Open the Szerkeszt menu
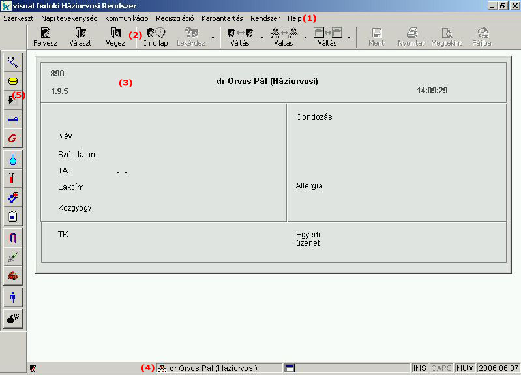521x375 pixels. pyautogui.click(x=18, y=18)
